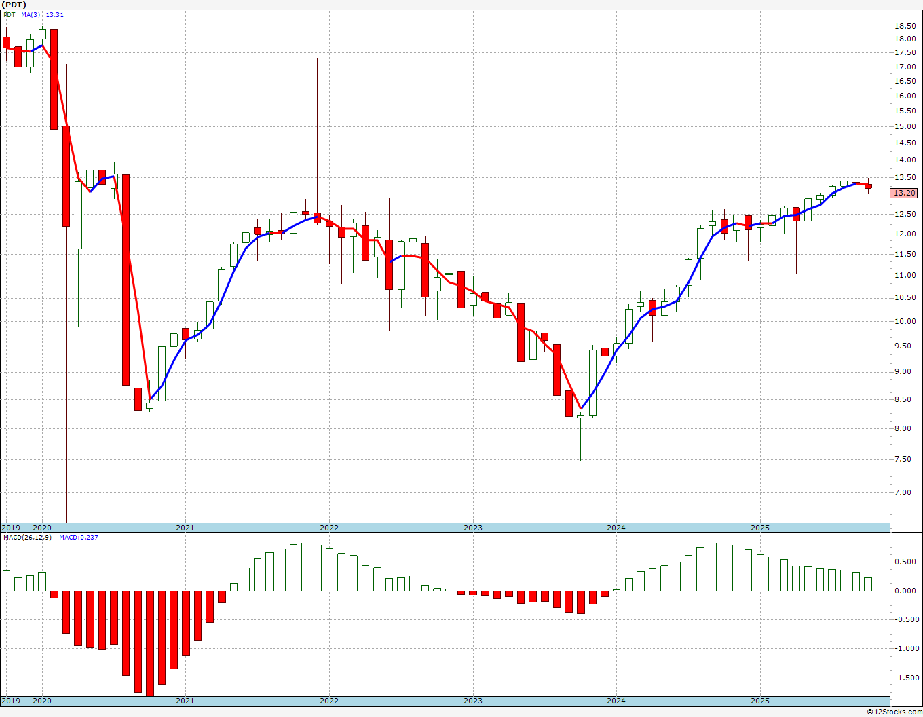Screen dimensions: 923x717
Task: Click the highlighted 13.20 current price tag
Action: (x=904, y=193)
